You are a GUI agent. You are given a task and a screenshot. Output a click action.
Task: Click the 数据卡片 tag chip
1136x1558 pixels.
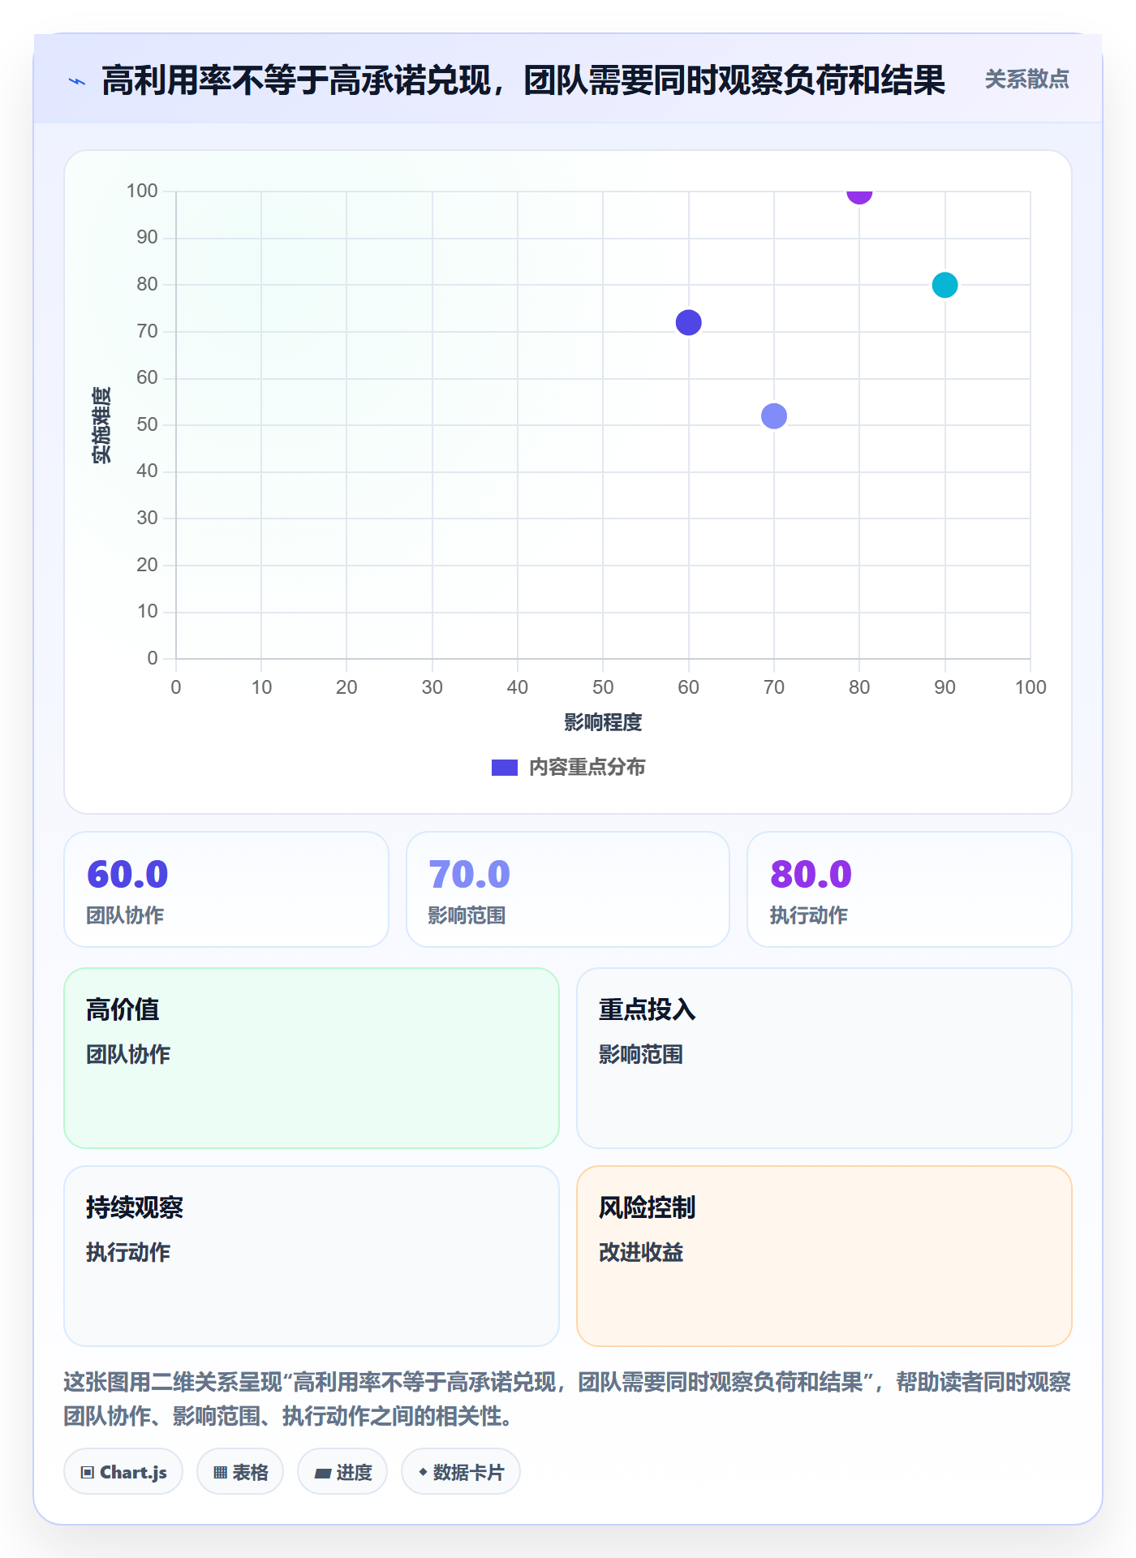pyautogui.click(x=461, y=1472)
